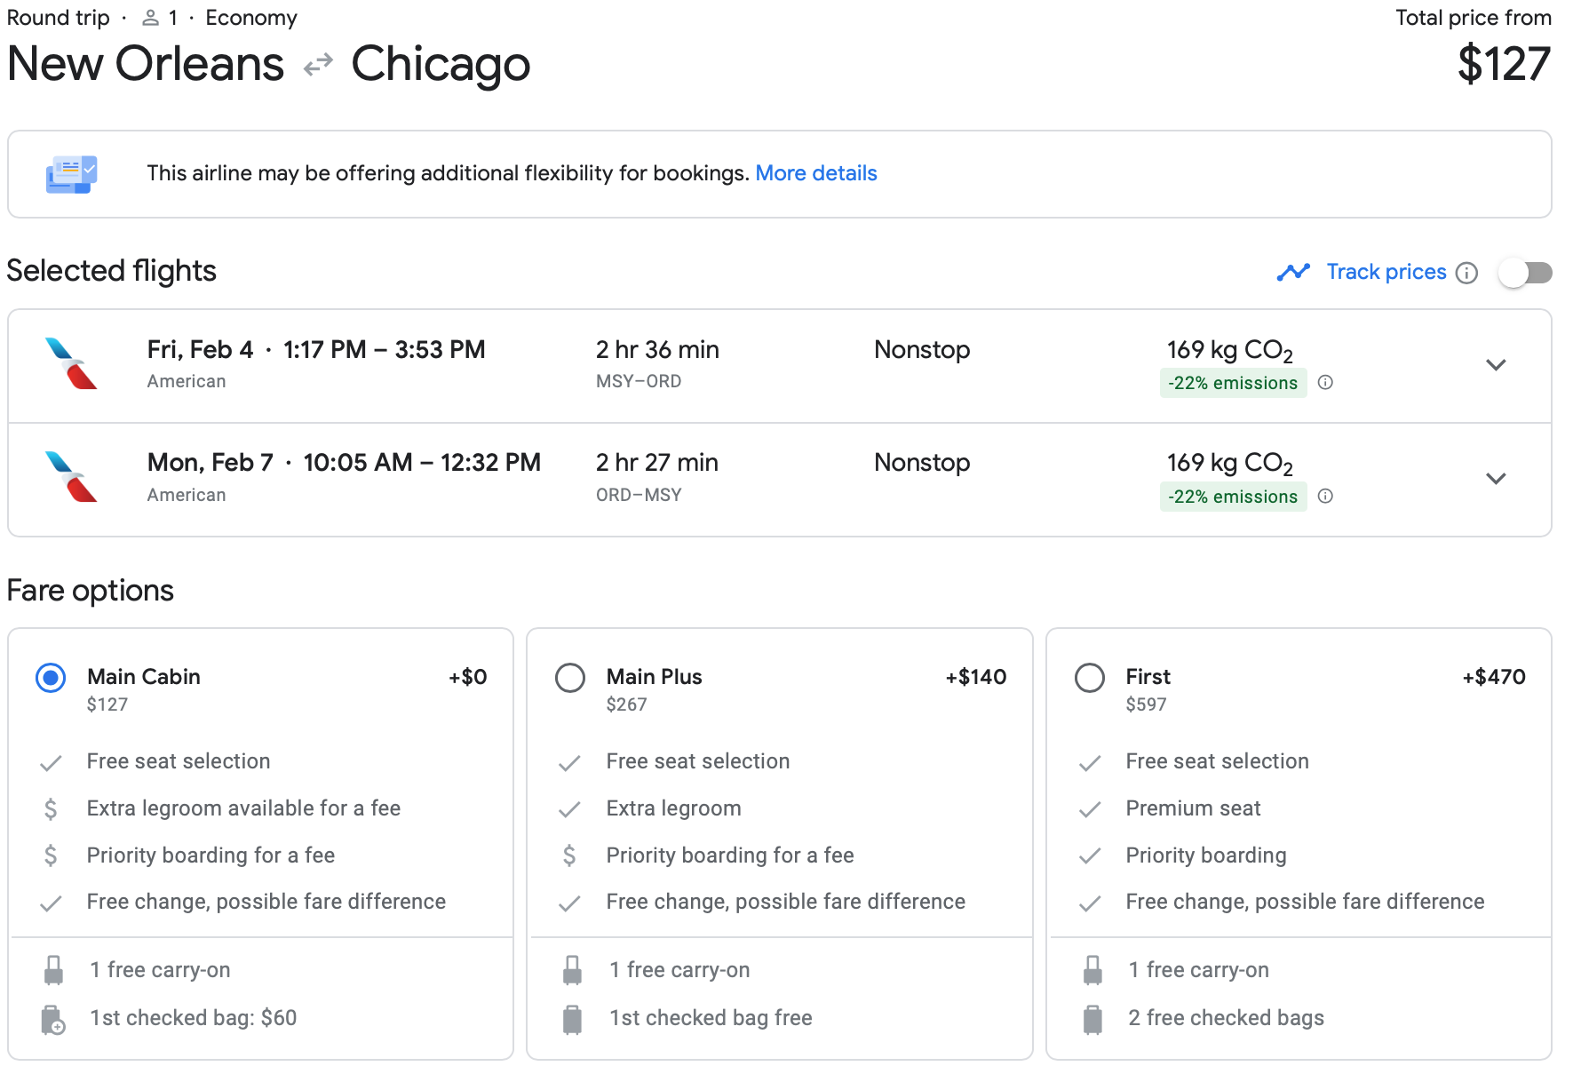Click the Track prices graph icon
Screen dimensions: 1581x1082
click(x=1293, y=272)
